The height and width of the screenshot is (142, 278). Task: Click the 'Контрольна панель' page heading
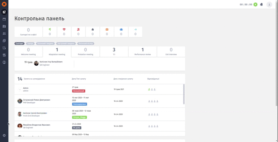click(40, 18)
